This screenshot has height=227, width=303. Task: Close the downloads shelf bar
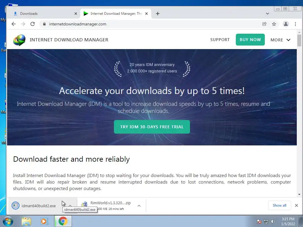point(296,205)
